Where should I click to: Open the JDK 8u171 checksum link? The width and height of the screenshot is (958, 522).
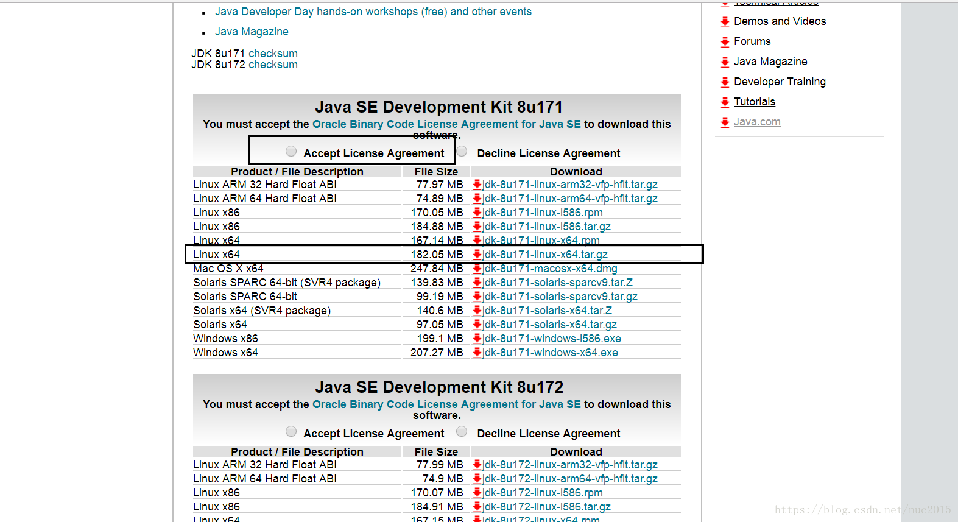pos(273,54)
